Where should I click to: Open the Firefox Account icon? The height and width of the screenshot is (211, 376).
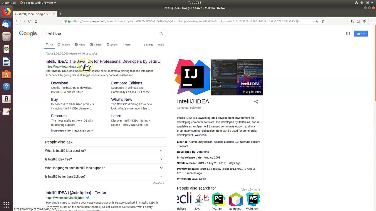(365, 21)
